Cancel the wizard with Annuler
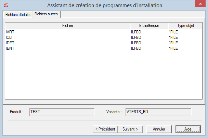The image size is (208, 138). (159, 129)
